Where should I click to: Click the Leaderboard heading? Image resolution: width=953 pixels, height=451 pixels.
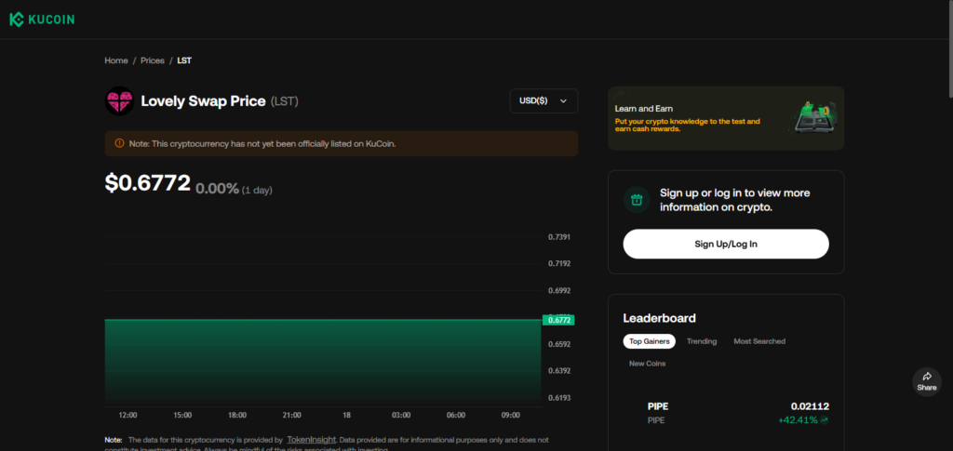(660, 318)
